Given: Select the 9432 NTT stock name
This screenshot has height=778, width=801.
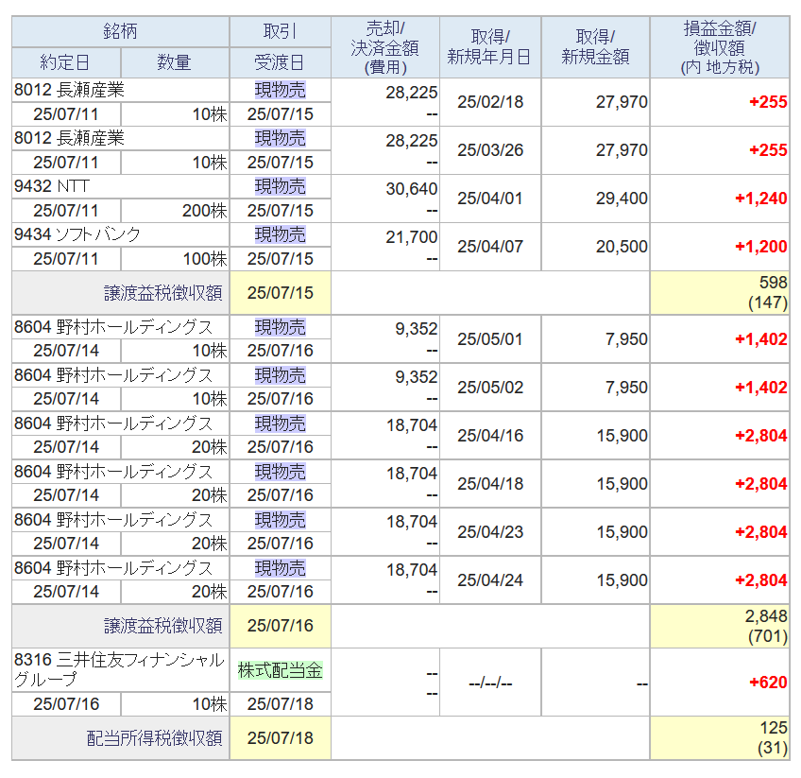Looking at the screenshot, I should 52,186.
